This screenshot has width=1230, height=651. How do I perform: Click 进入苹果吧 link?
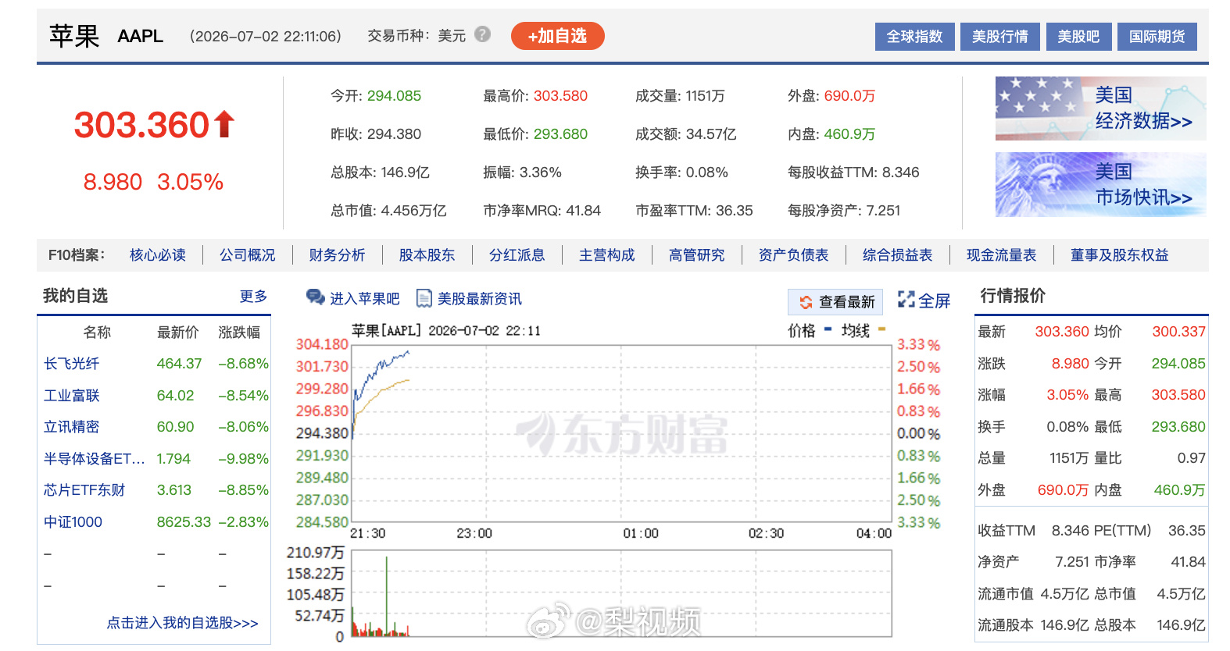(x=364, y=299)
